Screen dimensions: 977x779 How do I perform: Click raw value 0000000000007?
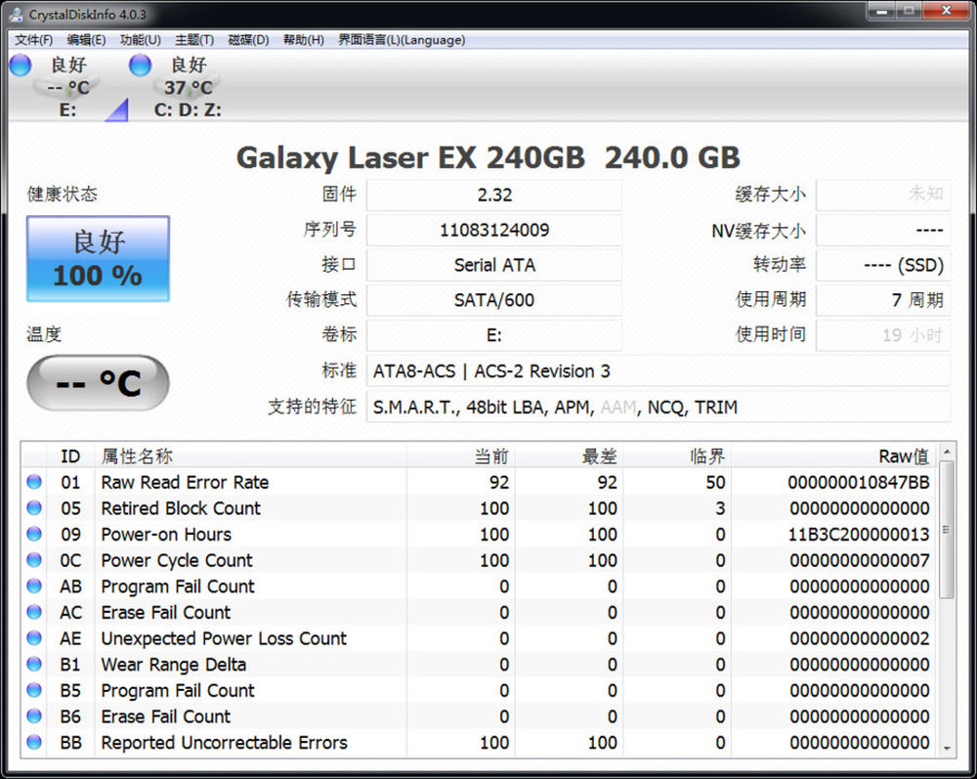coord(860,561)
